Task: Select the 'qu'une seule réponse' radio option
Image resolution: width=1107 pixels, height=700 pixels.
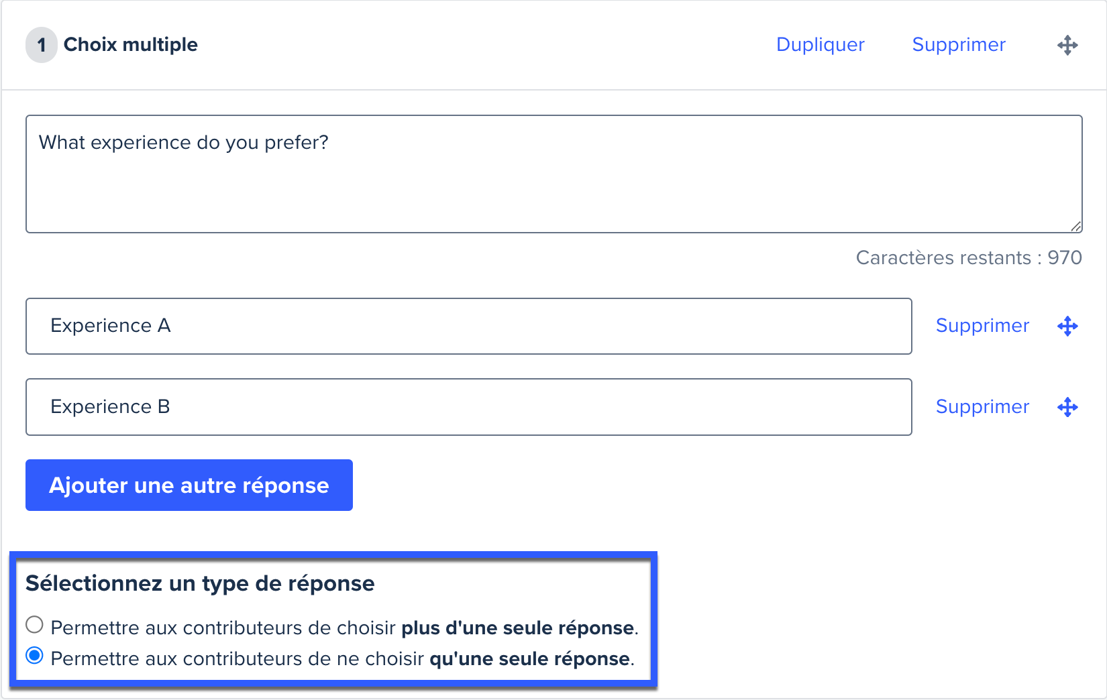Action: 34,656
